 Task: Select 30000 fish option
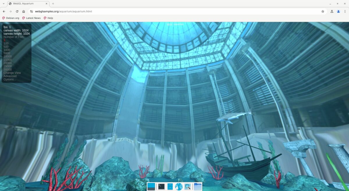point(8,69)
